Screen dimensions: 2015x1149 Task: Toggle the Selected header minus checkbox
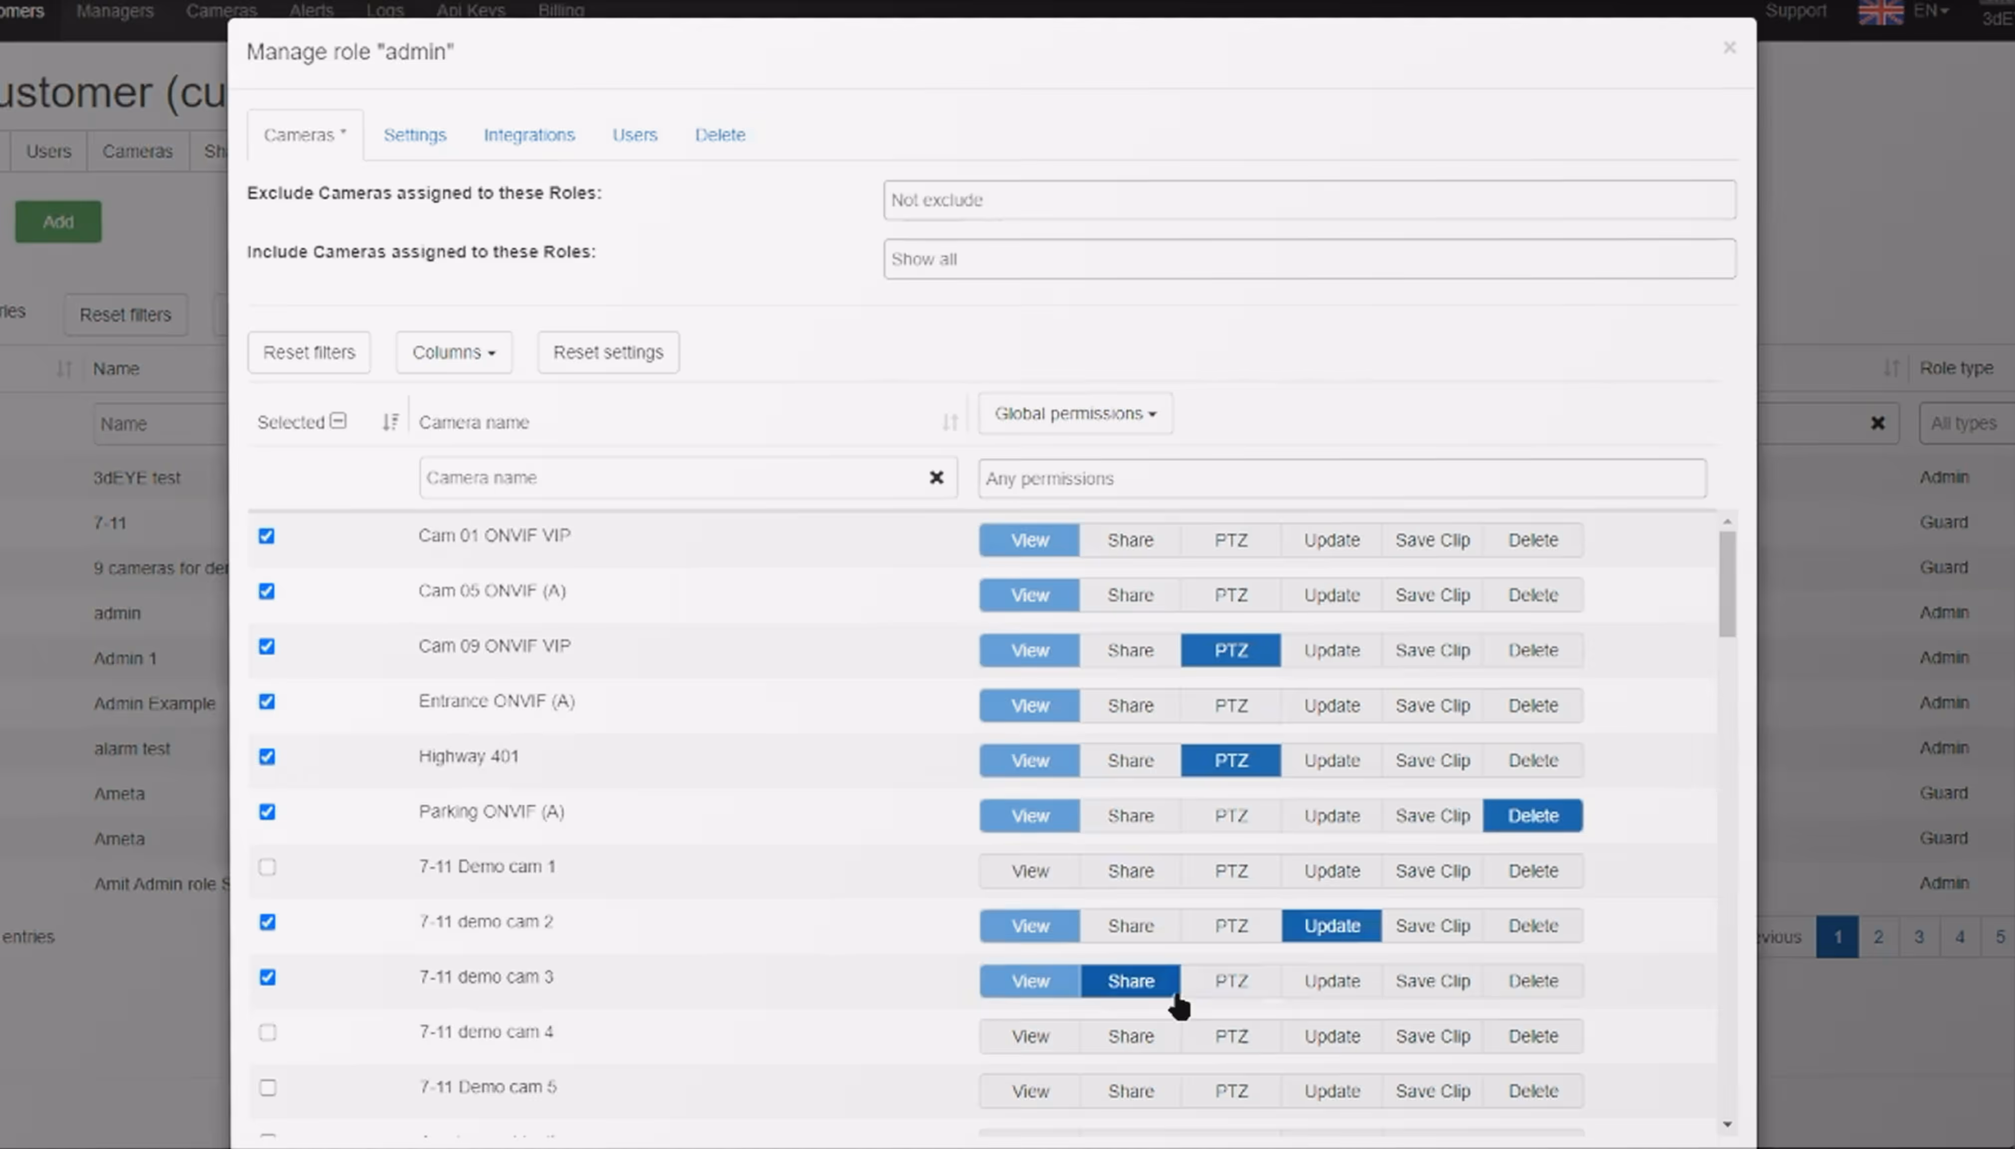point(338,421)
